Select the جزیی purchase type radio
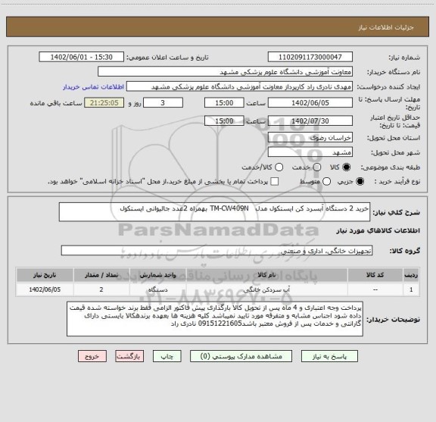This screenshot has height=422, width=436. [360, 182]
